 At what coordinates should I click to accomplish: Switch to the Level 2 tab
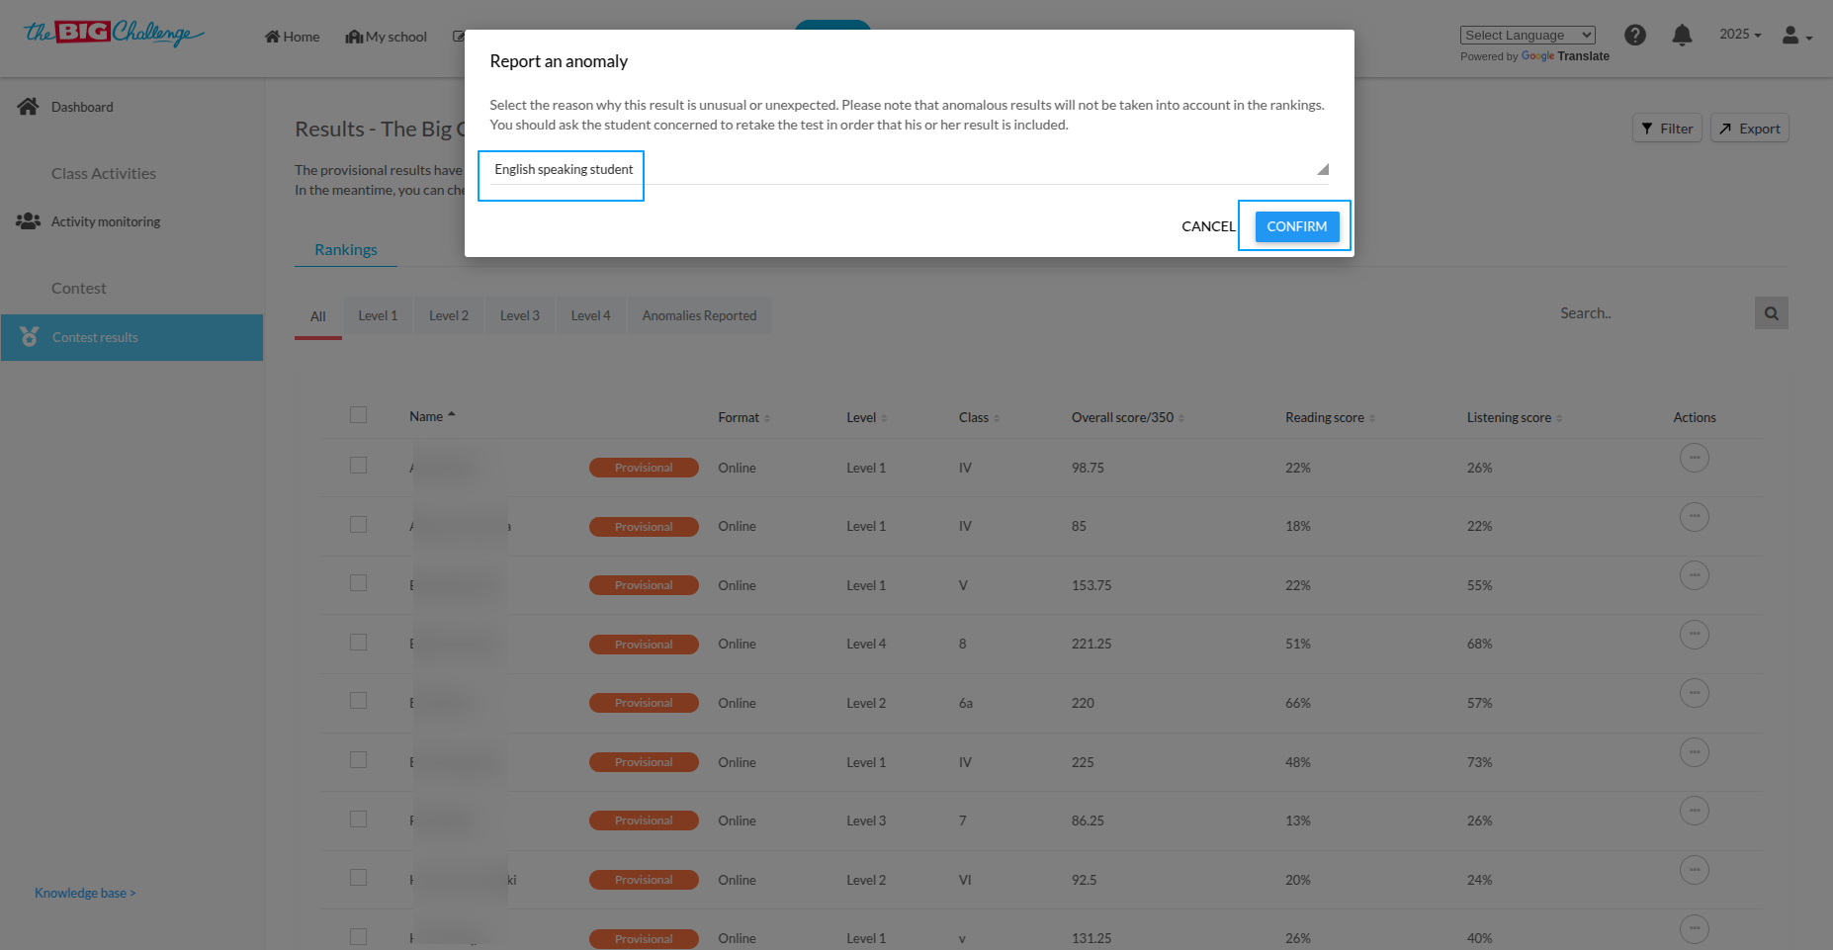[x=449, y=316]
